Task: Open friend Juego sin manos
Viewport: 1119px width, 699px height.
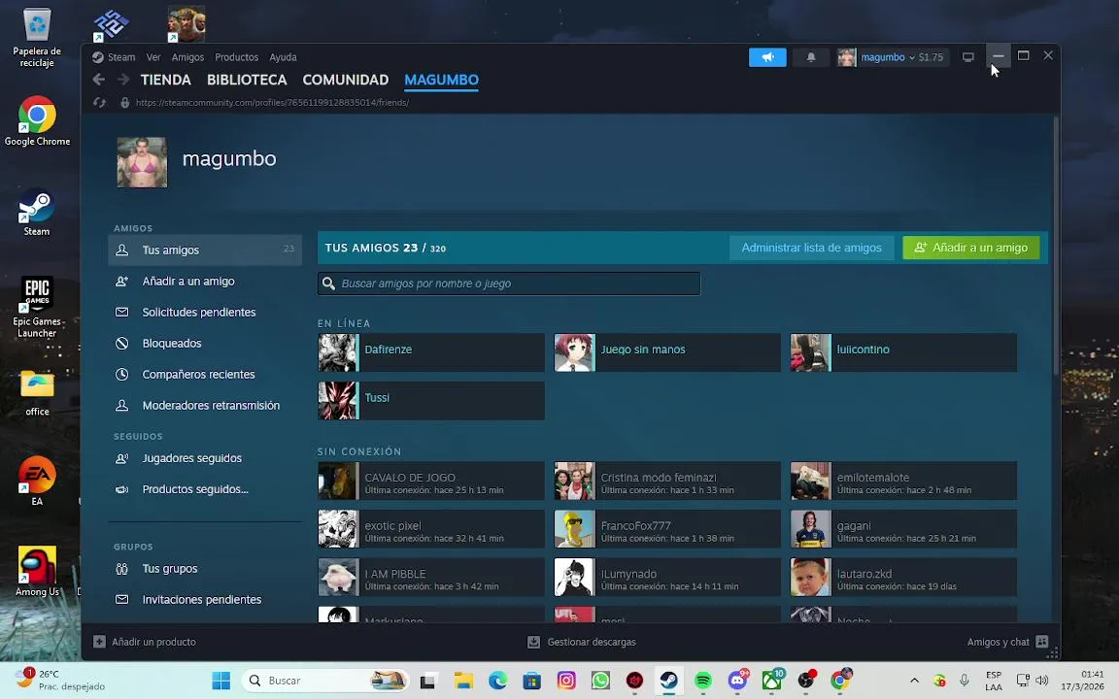Action: pos(667,352)
